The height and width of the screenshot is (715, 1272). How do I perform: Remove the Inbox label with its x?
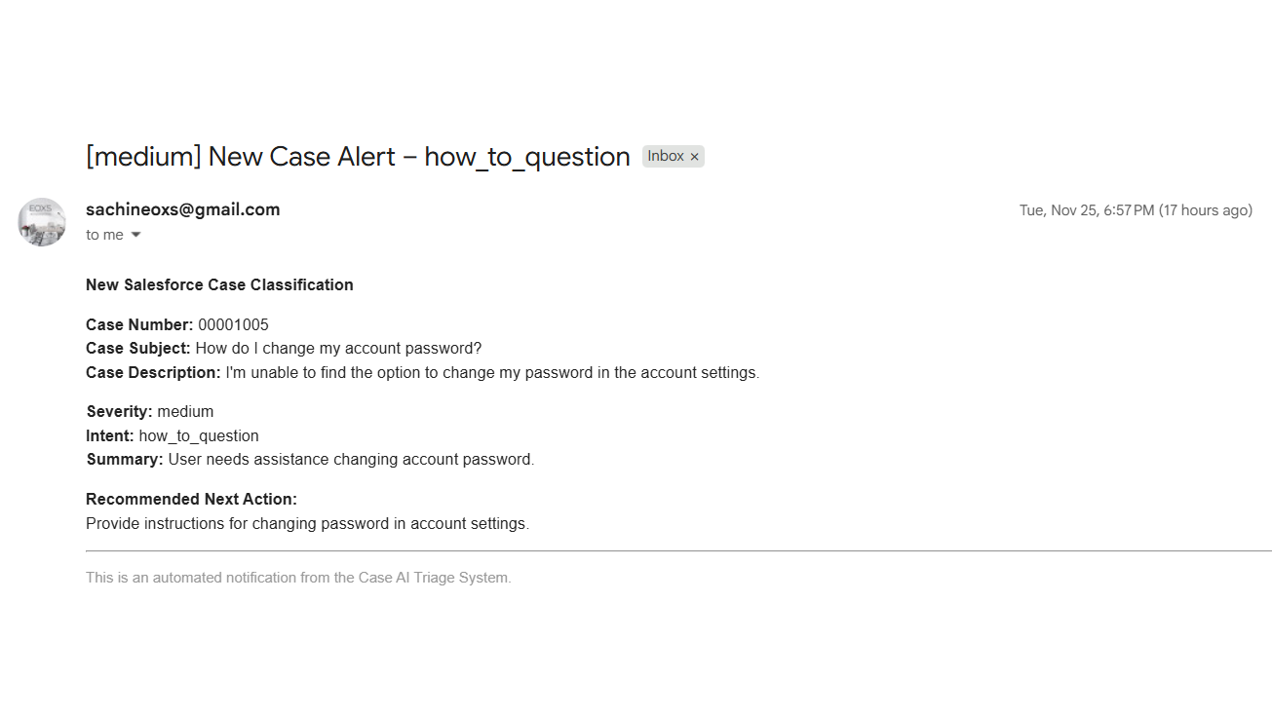[x=694, y=157]
